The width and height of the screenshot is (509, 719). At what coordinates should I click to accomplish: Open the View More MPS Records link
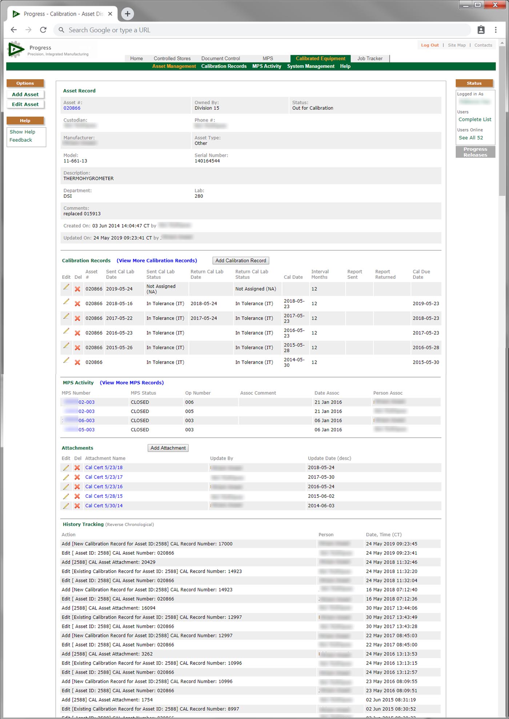click(x=132, y=383)
